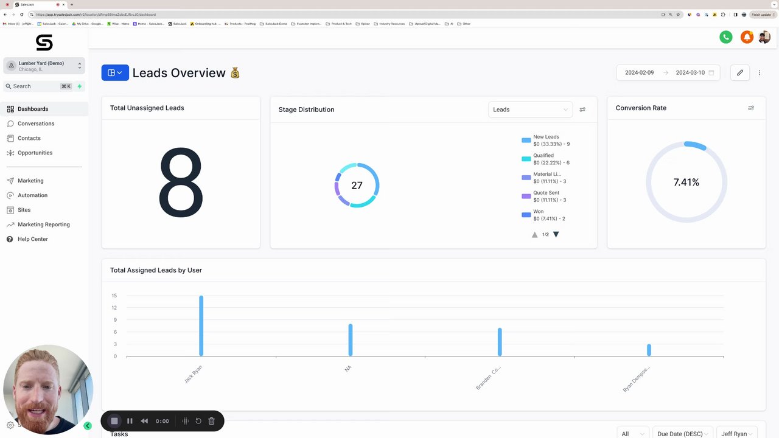Click the browser address bar URL

(96, 15)
